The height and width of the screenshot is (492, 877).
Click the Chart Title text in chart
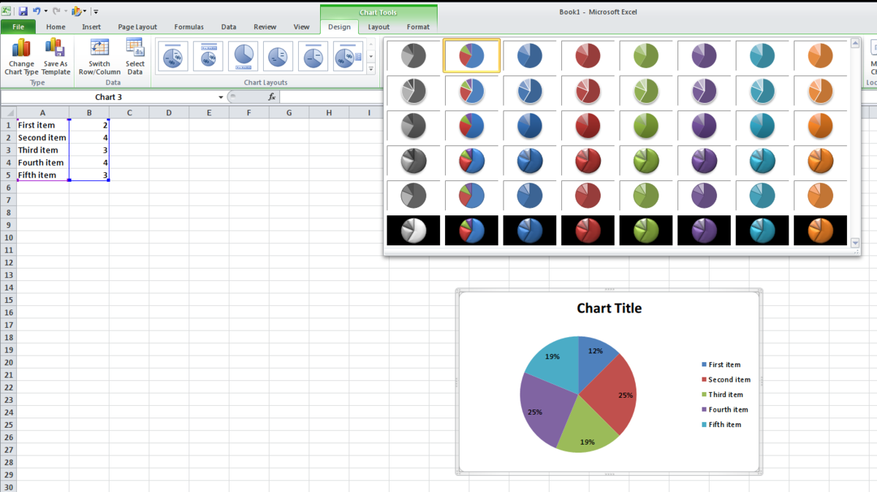tap(609, 308)
